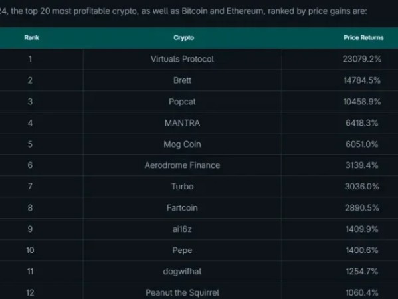Click the intro sentence about top 20 crypto
Viewport: 398px width, 299px height.
[183, 11]
